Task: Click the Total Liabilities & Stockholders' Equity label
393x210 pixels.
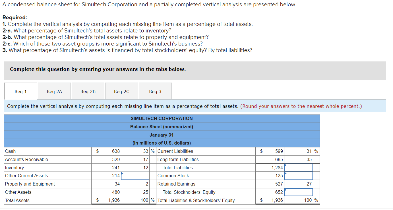Action: [x=196, y=201]
